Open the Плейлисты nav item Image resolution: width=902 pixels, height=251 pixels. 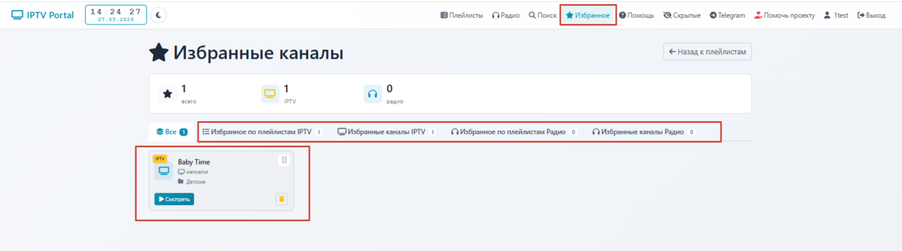(462, 16)
